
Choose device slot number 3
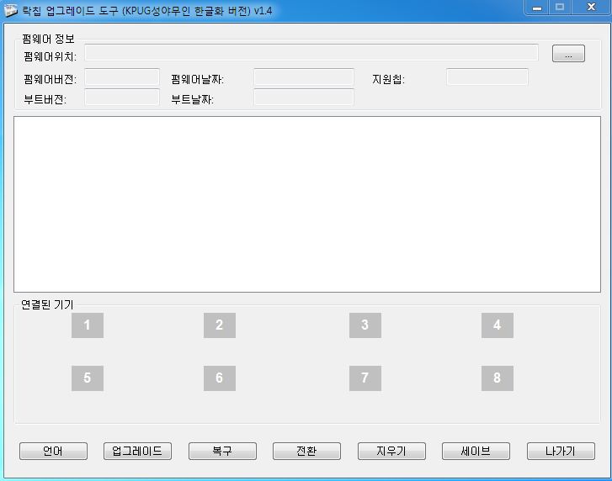coord(365,325)
